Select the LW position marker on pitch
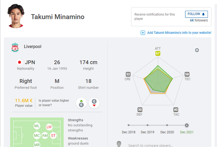 [x=49, y=127]
